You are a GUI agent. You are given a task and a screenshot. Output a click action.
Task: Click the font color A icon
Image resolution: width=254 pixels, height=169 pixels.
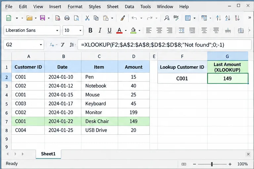119,30
